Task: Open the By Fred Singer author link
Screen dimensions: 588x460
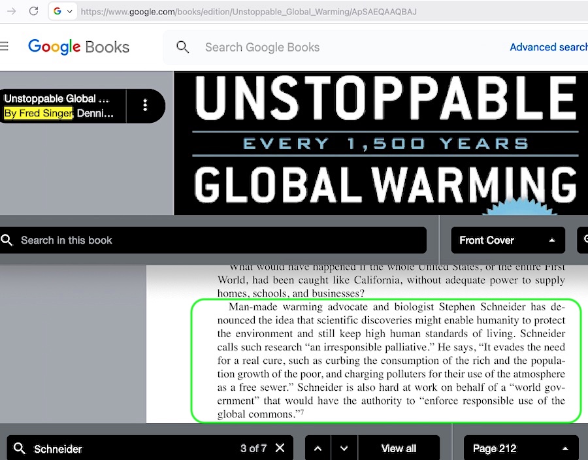Action: pos(38,113)
